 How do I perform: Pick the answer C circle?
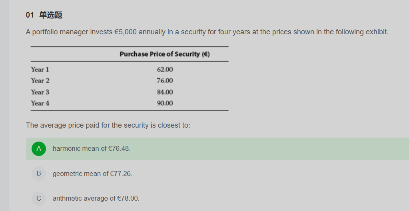(x=39, y=199)
